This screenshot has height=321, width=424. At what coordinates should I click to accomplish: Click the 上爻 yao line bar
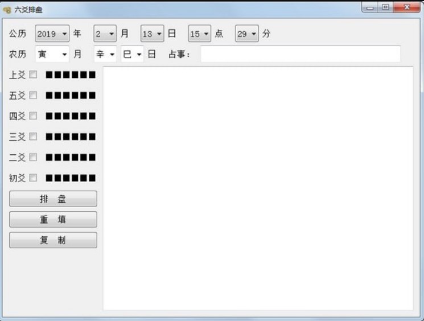tap(71, 75)
